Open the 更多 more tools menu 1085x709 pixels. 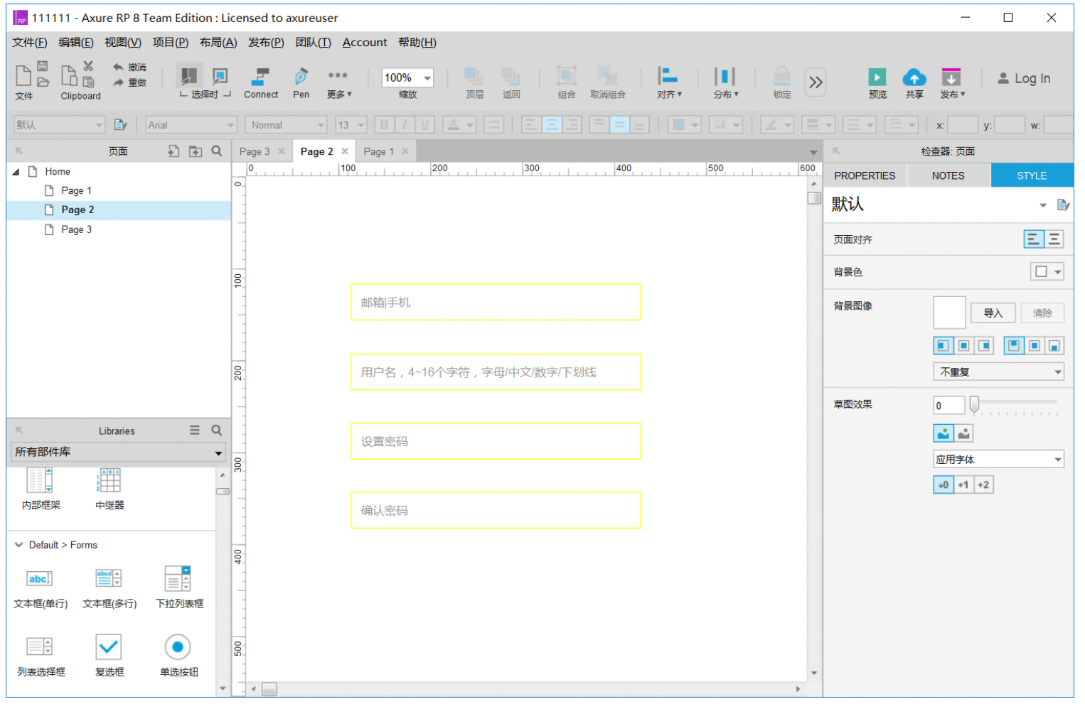pos(338,82)
